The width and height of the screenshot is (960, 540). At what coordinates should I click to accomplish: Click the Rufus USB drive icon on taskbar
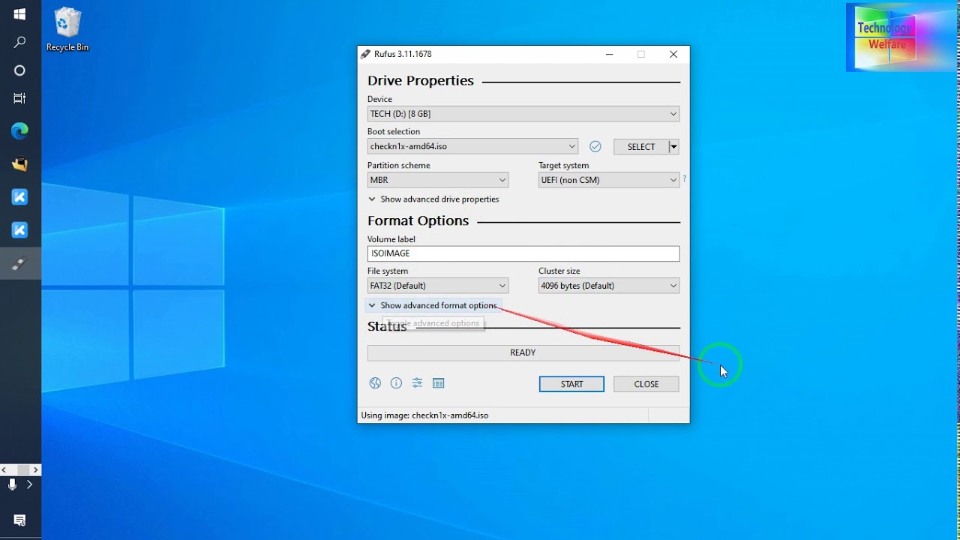[x=20, y=263]
